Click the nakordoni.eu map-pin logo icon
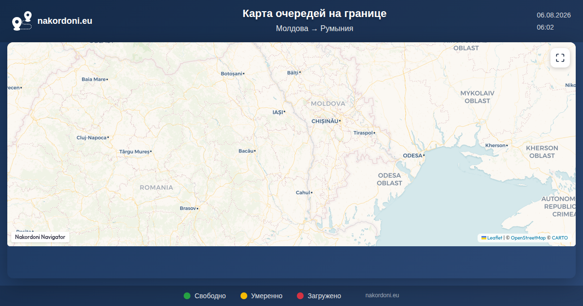 coord(22,21)
